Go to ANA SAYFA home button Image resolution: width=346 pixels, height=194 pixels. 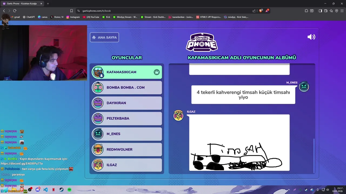104,37
